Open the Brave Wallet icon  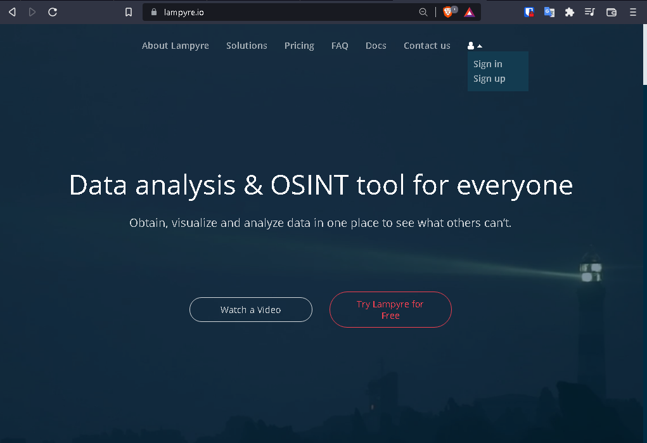(612, 12)
